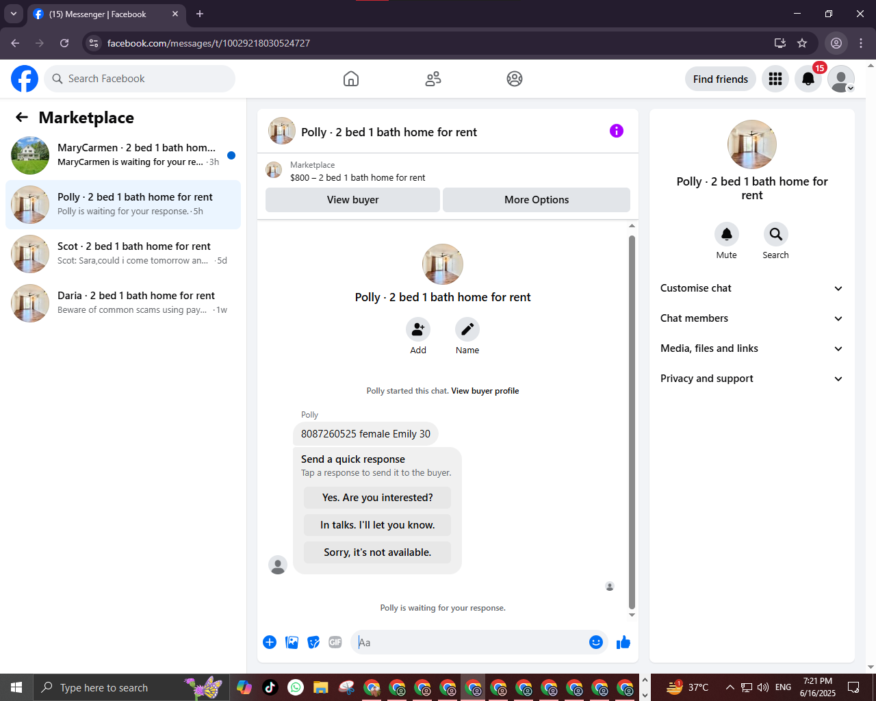This screenshot has width=876, height=701.
Task: Open the purple conversation information icon
Action: click(617, 131)
